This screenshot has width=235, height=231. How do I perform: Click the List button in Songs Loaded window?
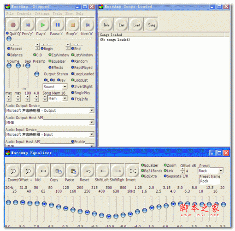click(x=121, y=24)
